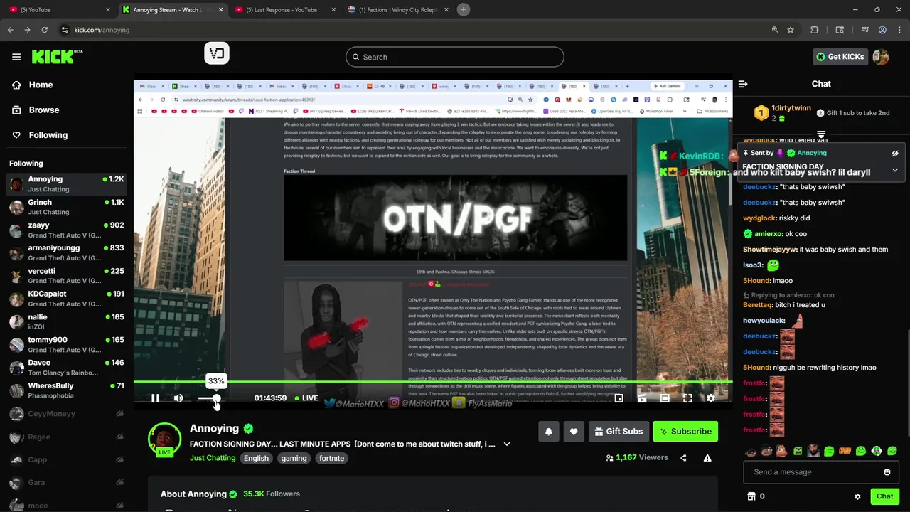Bookmark this page with star icon
The image size is (910, 512).
791,30
